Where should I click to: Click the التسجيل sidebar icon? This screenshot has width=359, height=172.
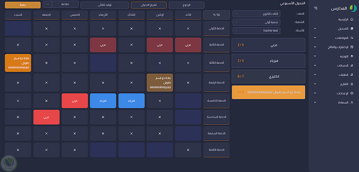tap(351, 28)
